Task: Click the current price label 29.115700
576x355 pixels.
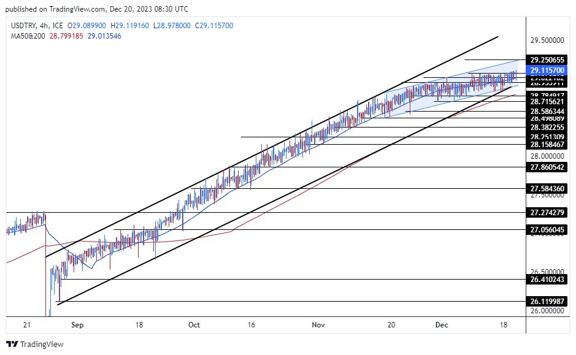Action: (x=547, y=70)
